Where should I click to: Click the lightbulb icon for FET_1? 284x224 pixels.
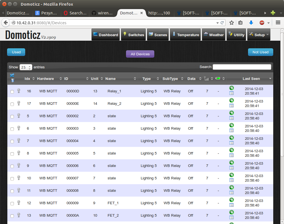pos(19,203)
